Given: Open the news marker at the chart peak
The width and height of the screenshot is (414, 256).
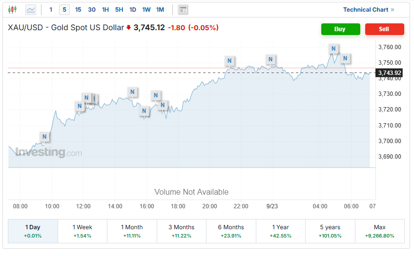Looking at the screenshot, I should coord(333,48).
